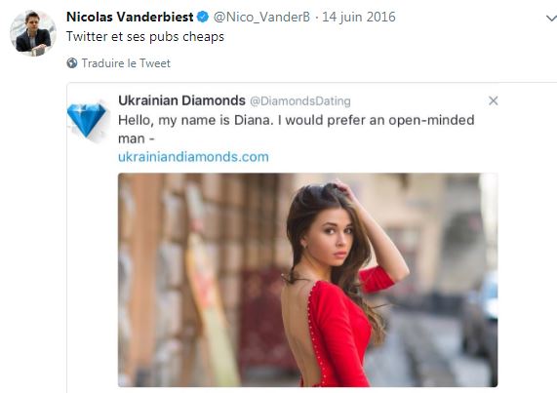Open the Nicolas Vanderbiest display name
This screenshot has height=393, width=557.
pyautogui.click(x=130, y=17)
